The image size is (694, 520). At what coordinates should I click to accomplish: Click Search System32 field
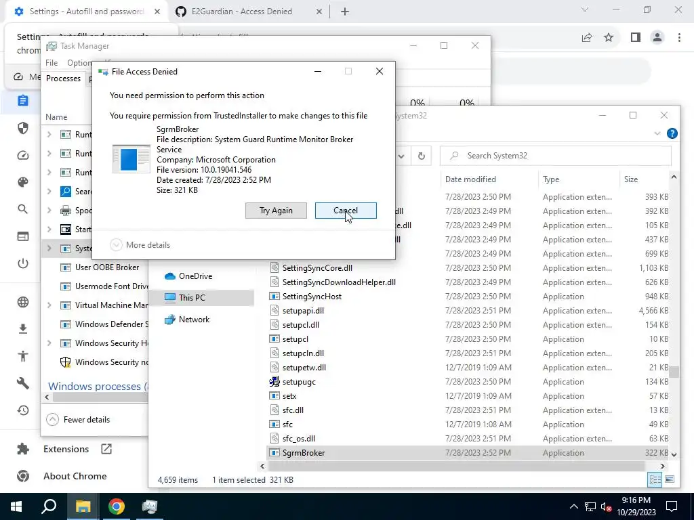(556, 156)
